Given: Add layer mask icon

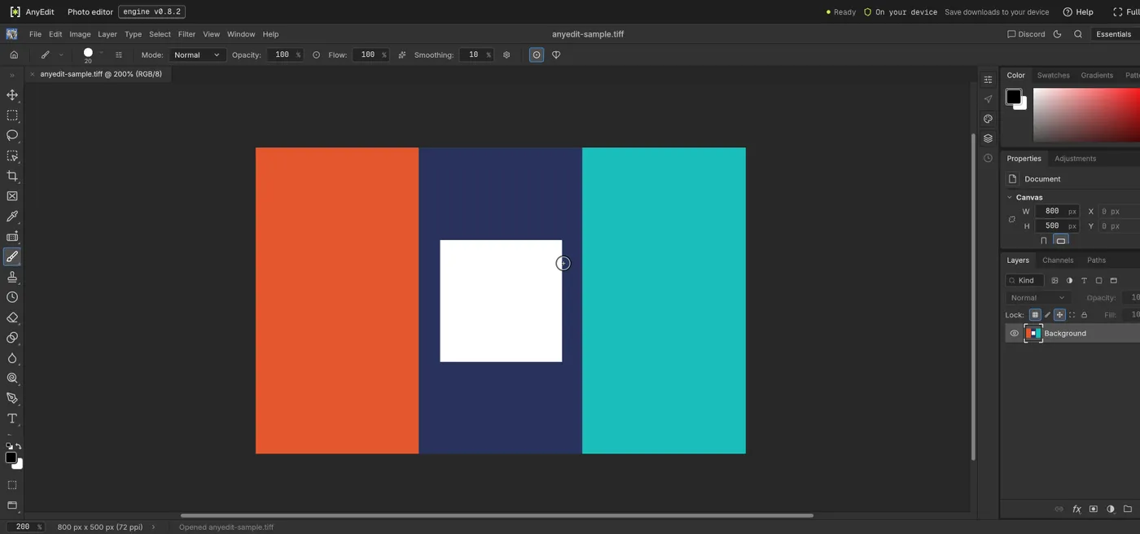Looking at the screenshot, I should pos(1094,509).
